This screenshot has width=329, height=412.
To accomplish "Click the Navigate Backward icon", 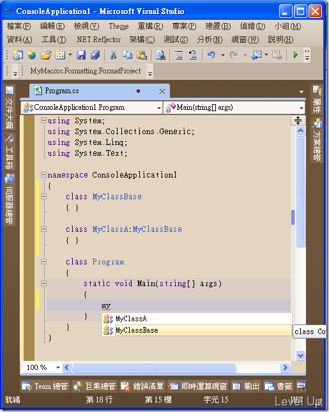I will pos(256,55).
